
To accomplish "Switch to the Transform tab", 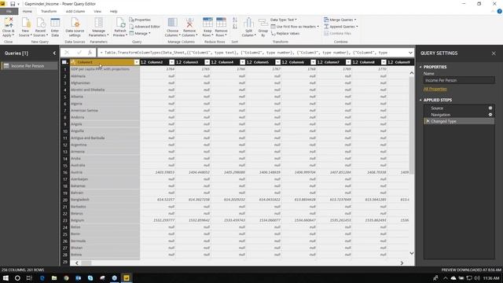I will 49,12.
